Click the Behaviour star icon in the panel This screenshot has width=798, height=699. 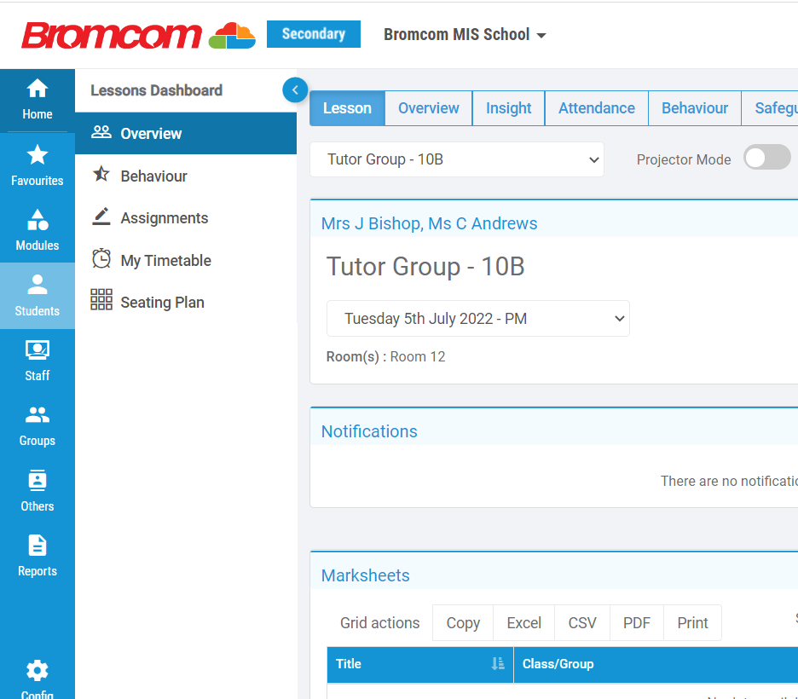[x=101, y=175]
